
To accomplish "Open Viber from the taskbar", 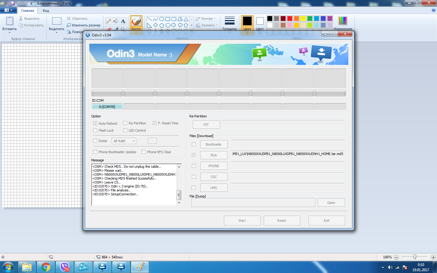I will pos(65,267).
